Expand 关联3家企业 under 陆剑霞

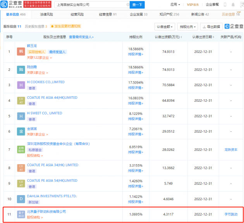click(x=38, y=73)
